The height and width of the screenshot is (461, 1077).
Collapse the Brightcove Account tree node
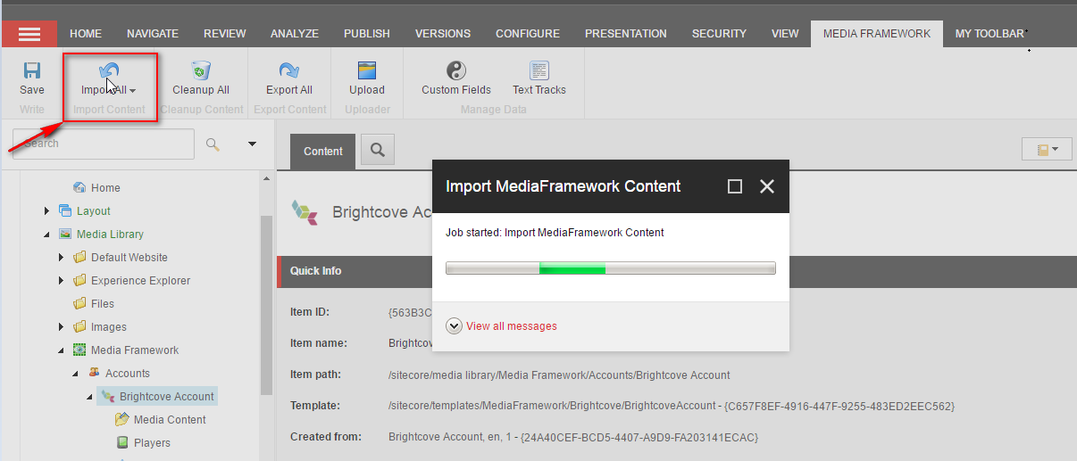pos(90,397)
